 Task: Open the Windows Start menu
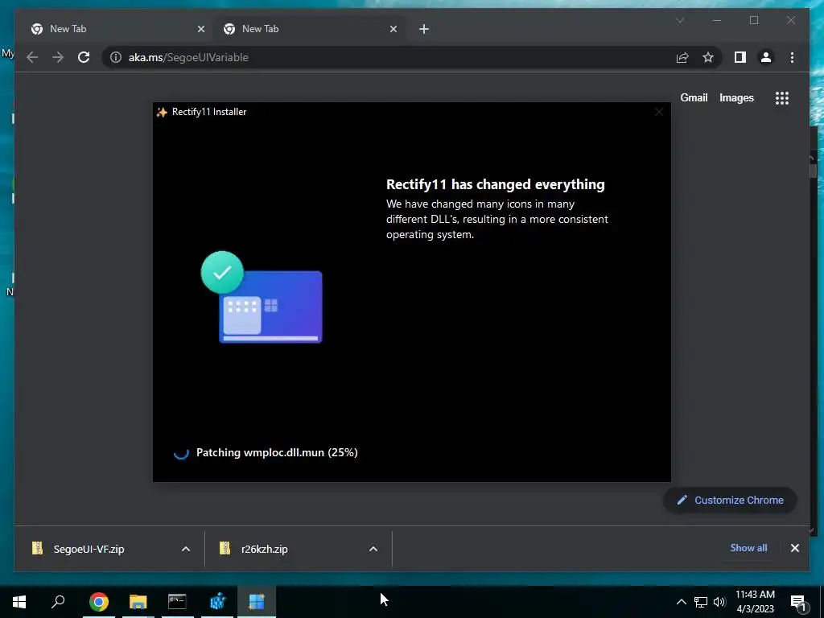point(19,601)
